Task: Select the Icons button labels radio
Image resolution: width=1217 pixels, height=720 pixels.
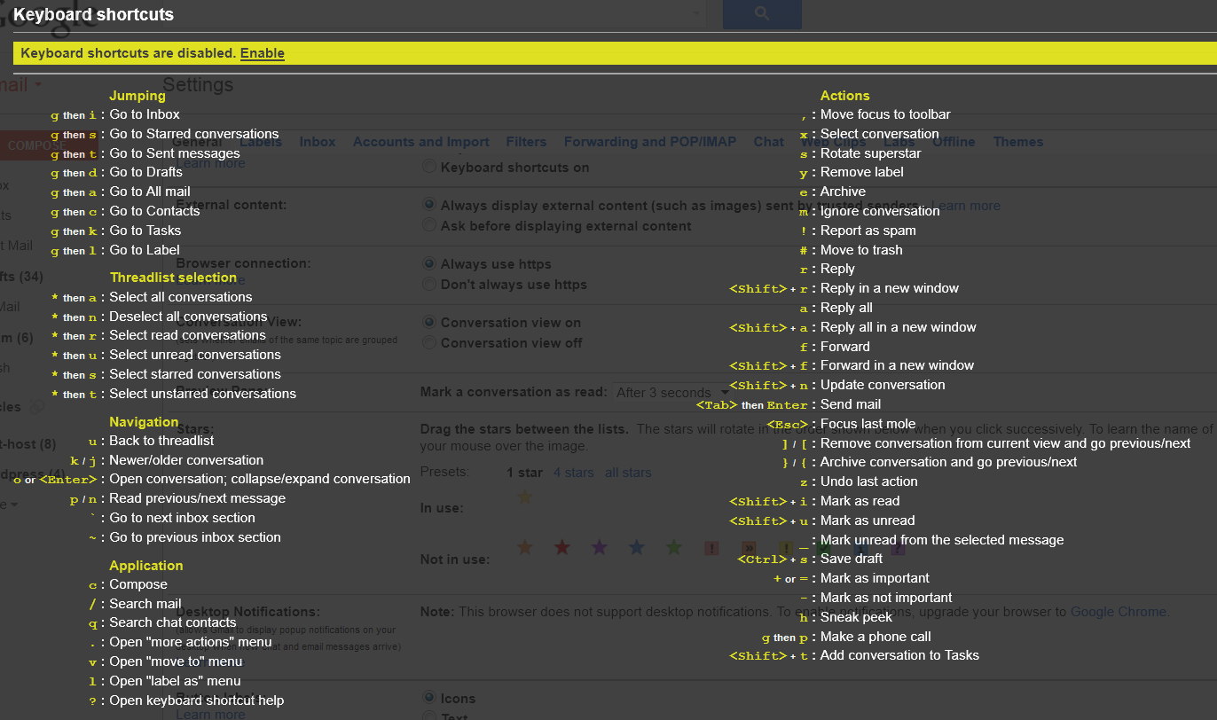Action: [429, 698]
